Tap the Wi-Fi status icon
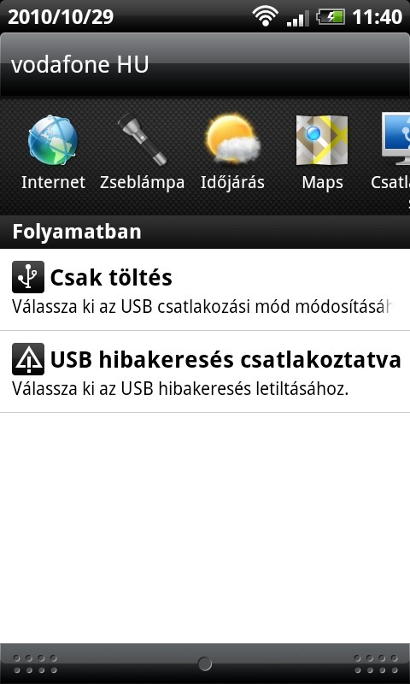This screenshot has height=684, width=410. tap(266, 16)
